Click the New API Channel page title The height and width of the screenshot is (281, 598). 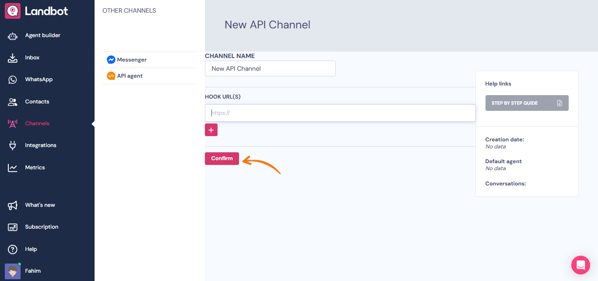pyautogui.click(x=267, y=25)
